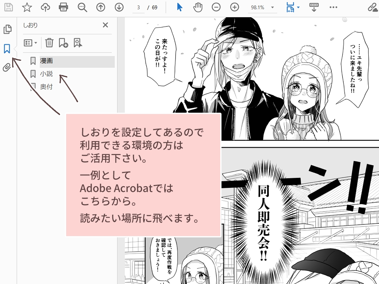The image size is (379, 284).
Task: Upload the file to the cloud
Action: point(45,7)
